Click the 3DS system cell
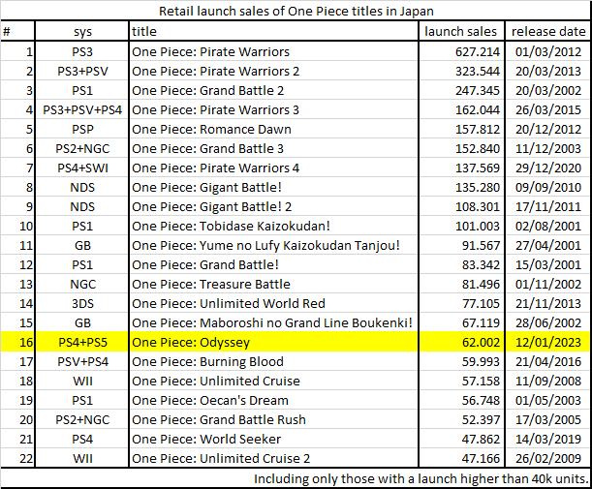This screenshot has width=592, height=489. [82, 304]
